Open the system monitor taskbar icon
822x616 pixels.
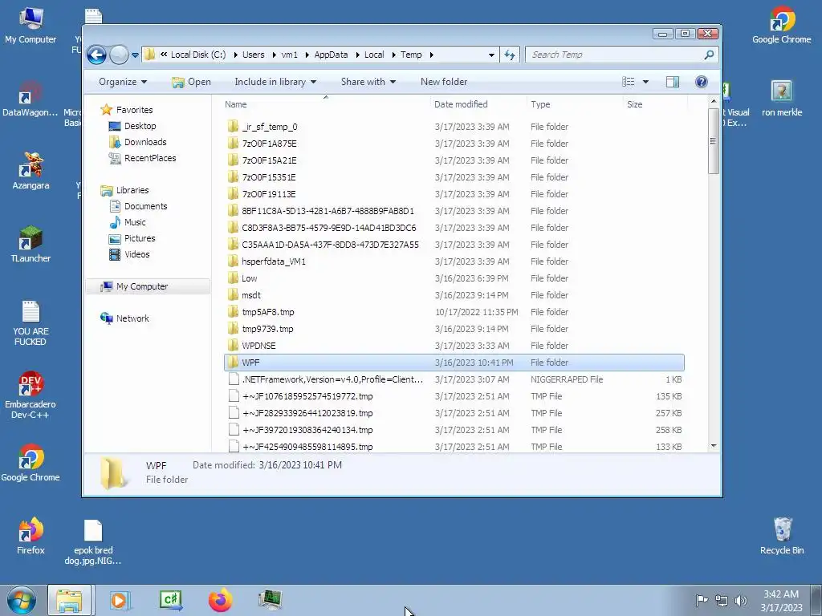pos(271,600)
